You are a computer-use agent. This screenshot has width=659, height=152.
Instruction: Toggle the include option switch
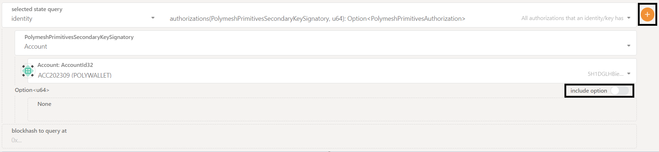[x=620, y=90]
